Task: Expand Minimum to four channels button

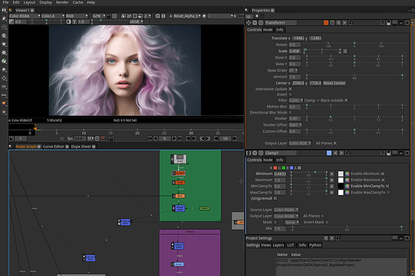Action: pos(332,174)
